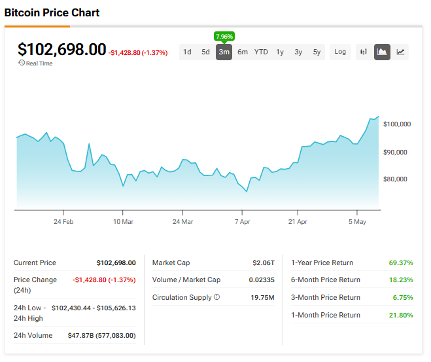Click the 1-Month Price Return label
This screenshot has height=362, width=431.
click(x=326, y=315)
